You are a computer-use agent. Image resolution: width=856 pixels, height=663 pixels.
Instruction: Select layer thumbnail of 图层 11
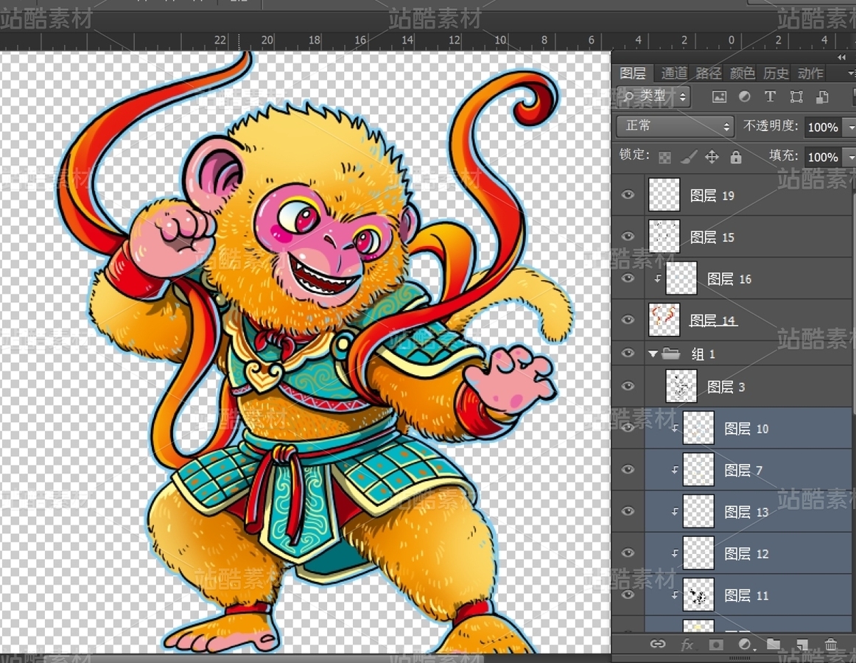(x=698, y=594)
